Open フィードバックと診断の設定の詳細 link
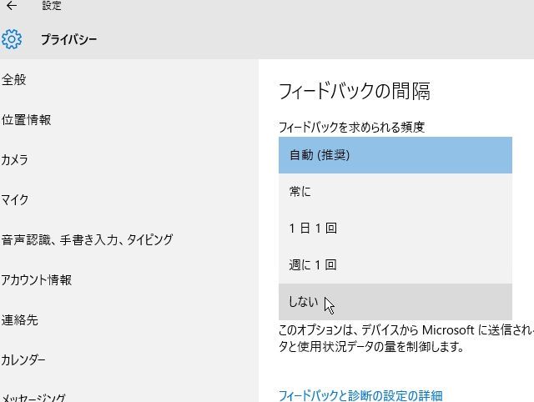534x402 pixels. pos(360,396)
